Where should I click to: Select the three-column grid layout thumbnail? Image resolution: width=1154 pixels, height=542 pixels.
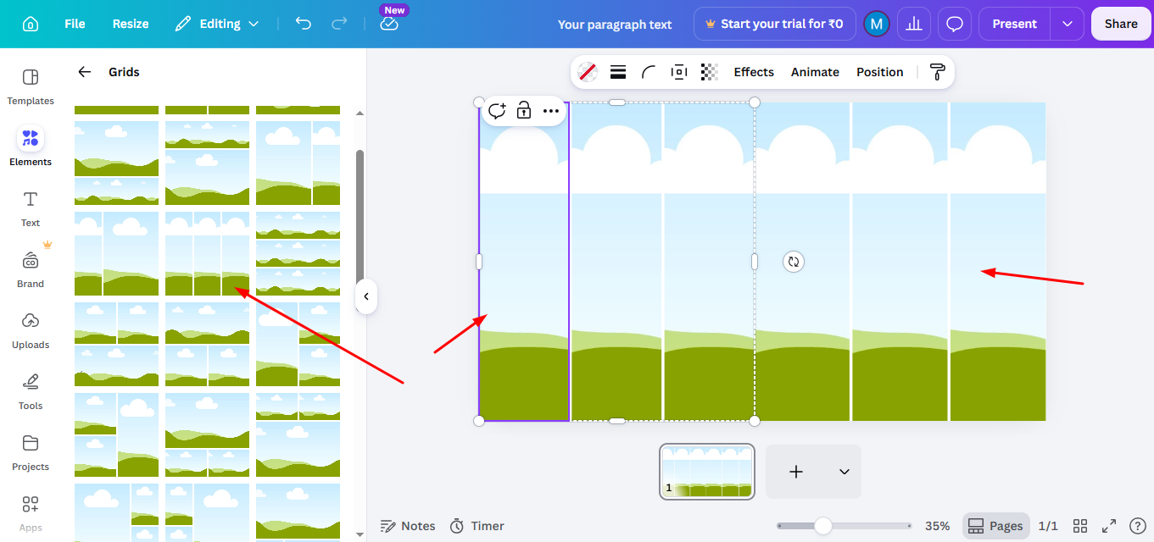pyautogui.click(x=207, y=253)
